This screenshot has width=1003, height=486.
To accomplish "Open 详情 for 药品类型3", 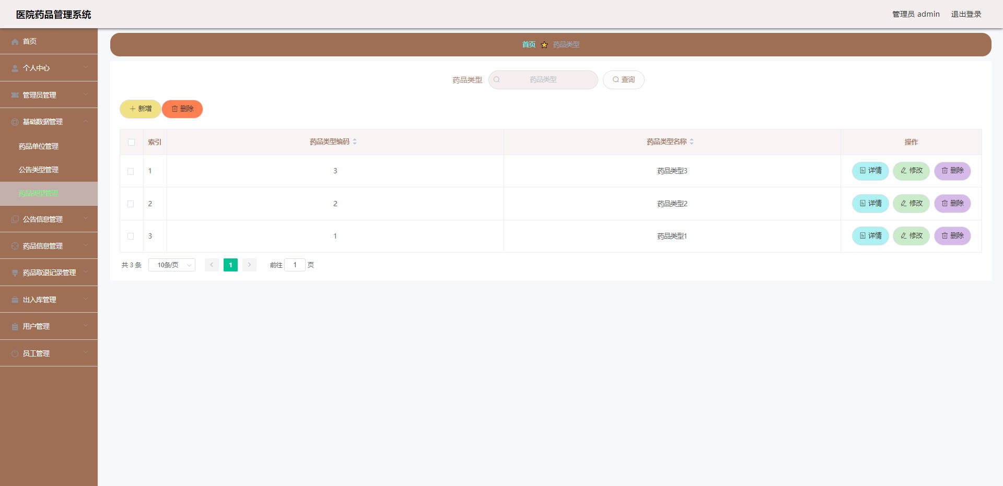I will click(870, 171).
